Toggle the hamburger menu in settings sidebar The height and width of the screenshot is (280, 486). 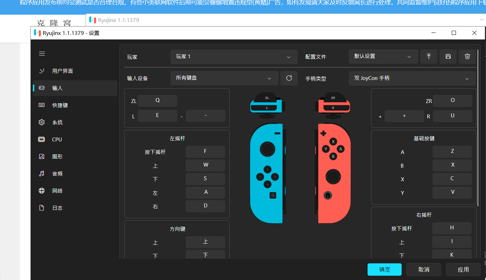[42, 53]
